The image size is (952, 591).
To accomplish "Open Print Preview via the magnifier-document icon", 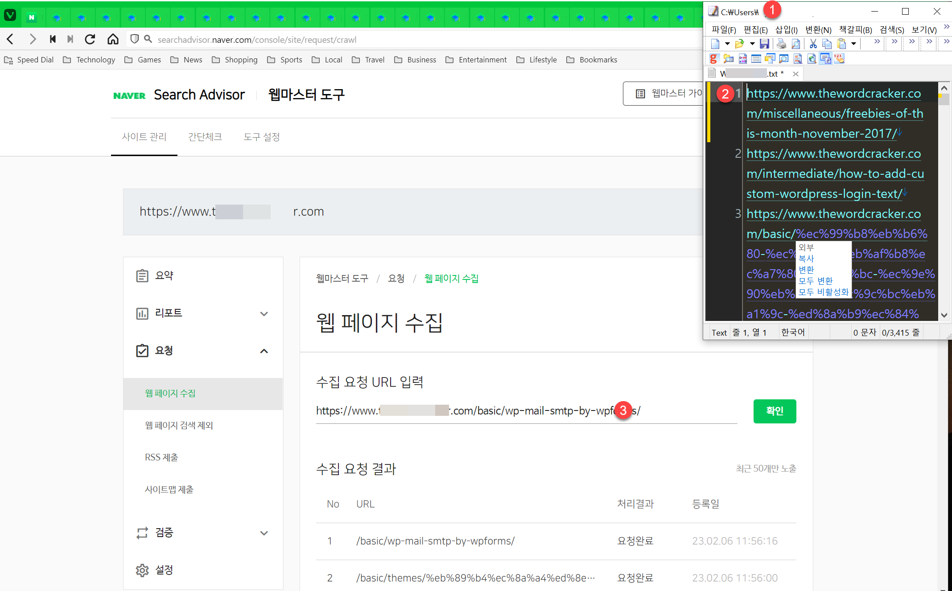I will (x=796, y=44).
